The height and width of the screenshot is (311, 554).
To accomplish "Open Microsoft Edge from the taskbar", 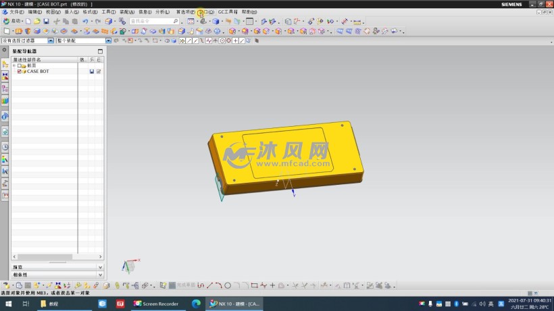I will pos(196,304).
